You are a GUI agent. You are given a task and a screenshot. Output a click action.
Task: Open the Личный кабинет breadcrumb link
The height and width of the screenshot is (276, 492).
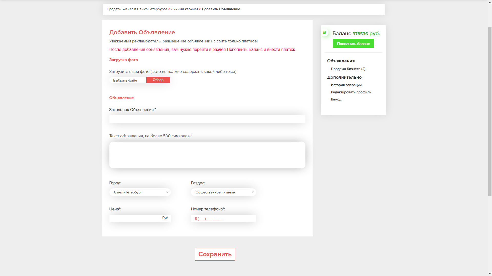click(x=184, y=9)
